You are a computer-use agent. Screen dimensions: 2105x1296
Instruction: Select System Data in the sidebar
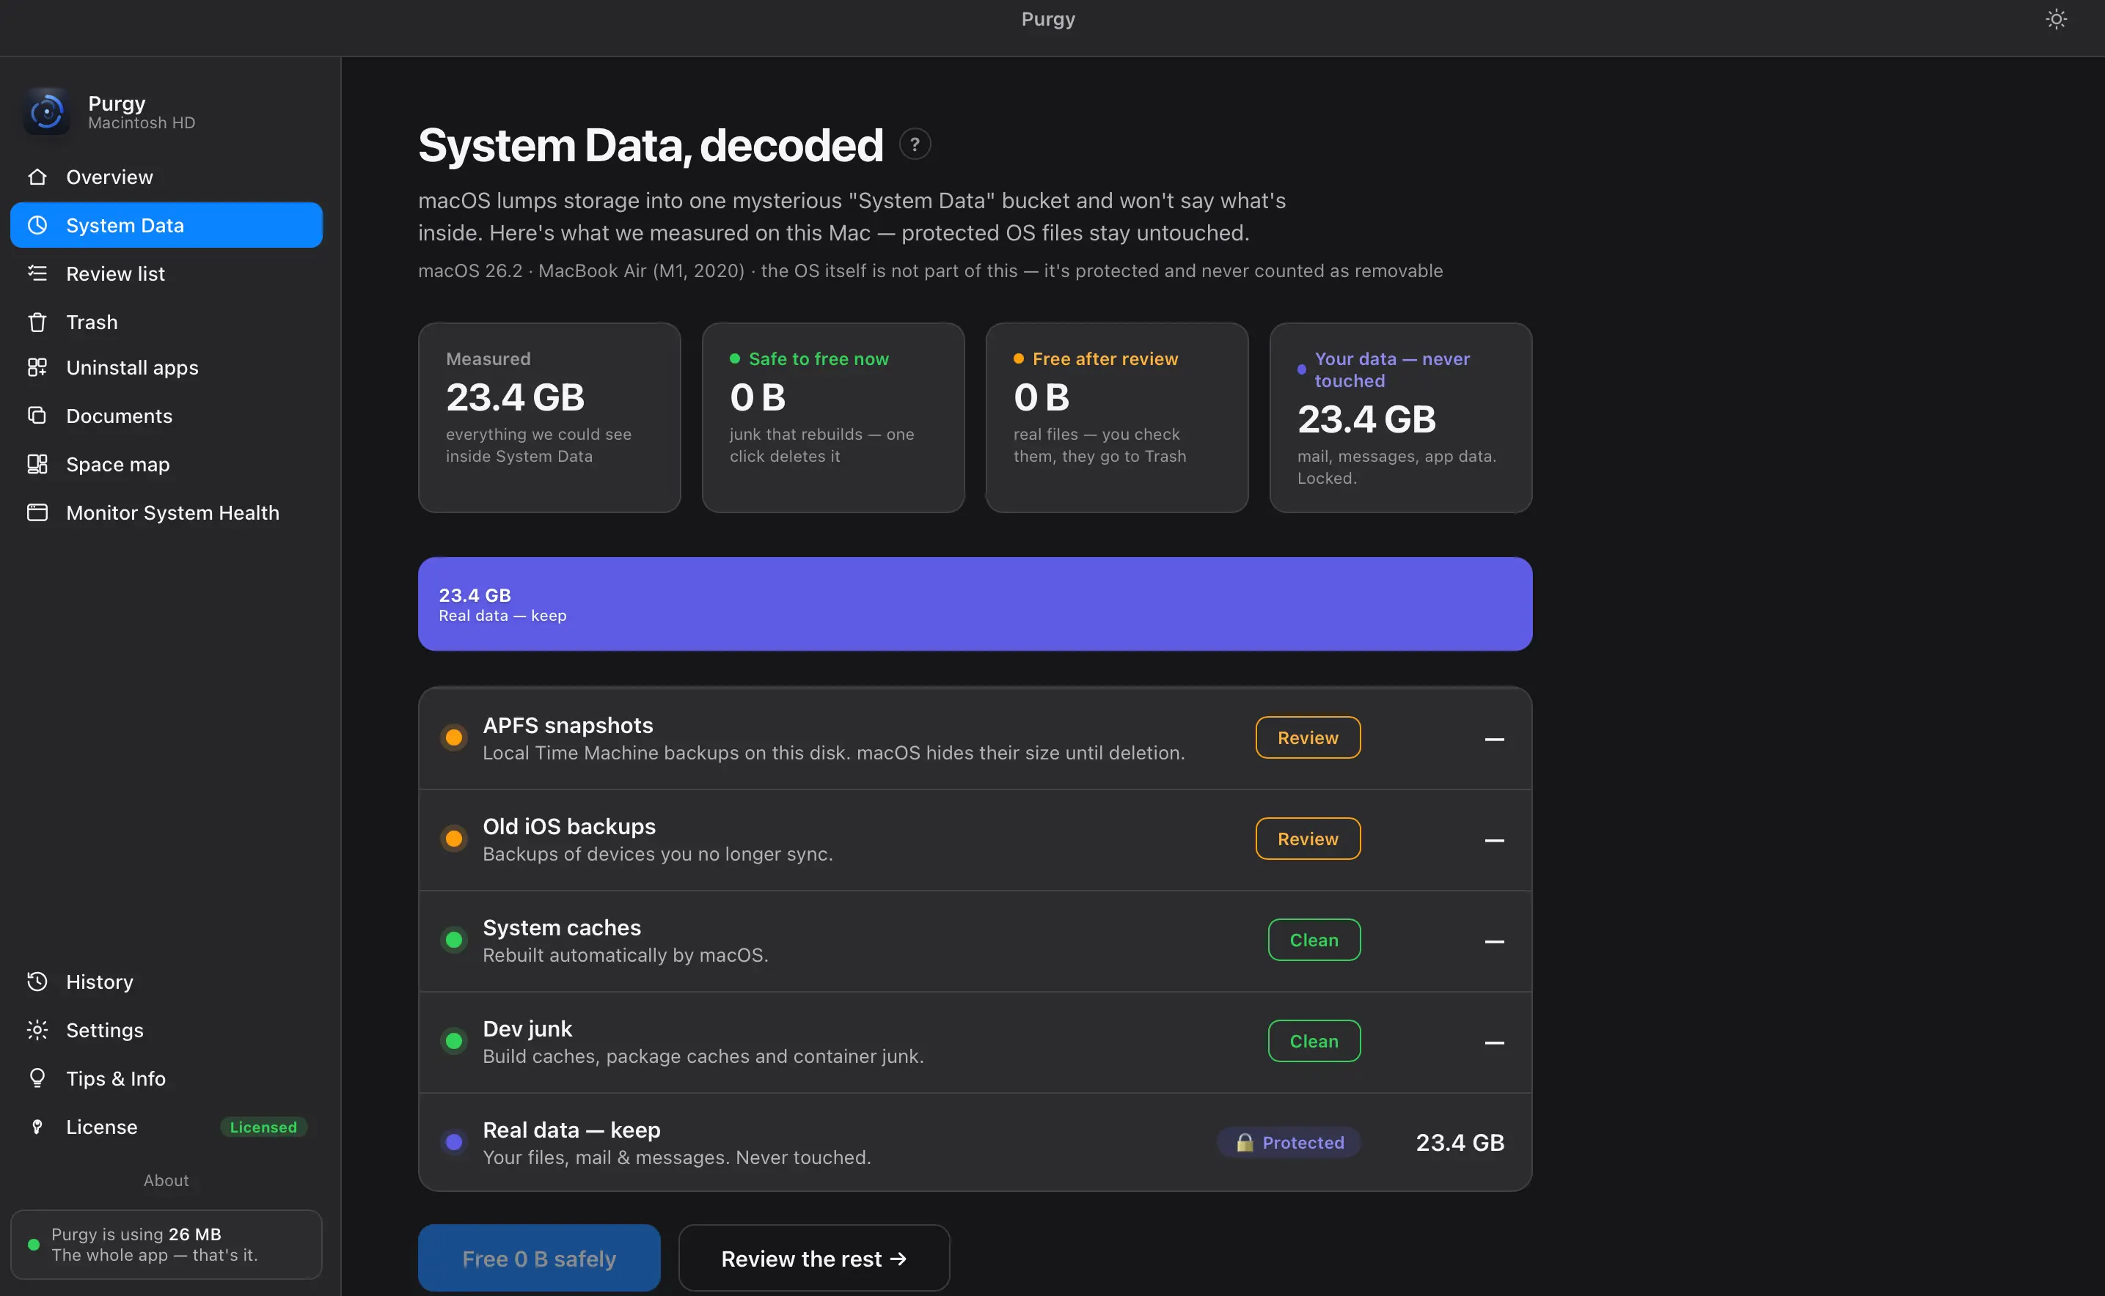coord(166,226)
